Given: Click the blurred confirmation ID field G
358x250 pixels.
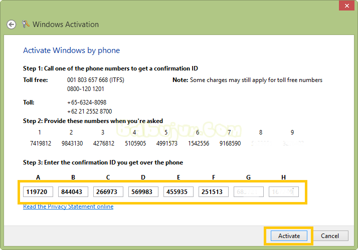Looking at the screenshot, I should (x=249, y=191).
